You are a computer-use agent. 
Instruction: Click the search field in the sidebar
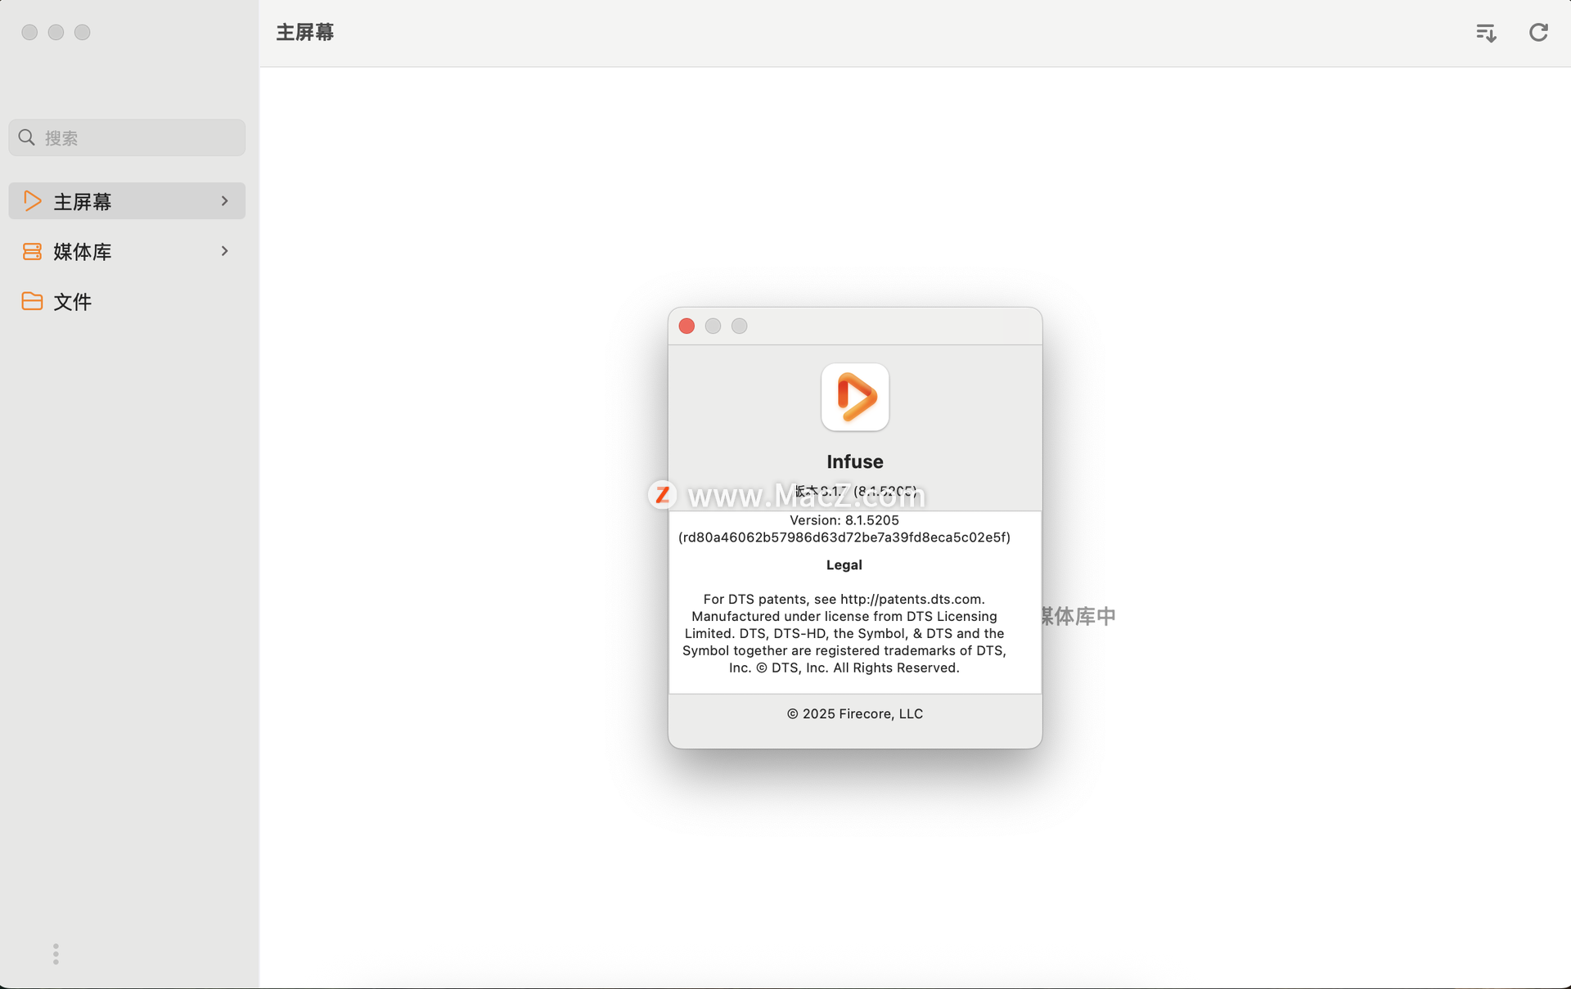point(127,137)
